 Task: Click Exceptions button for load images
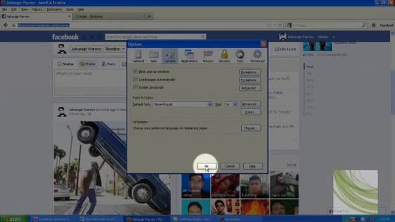coord(250,80)
